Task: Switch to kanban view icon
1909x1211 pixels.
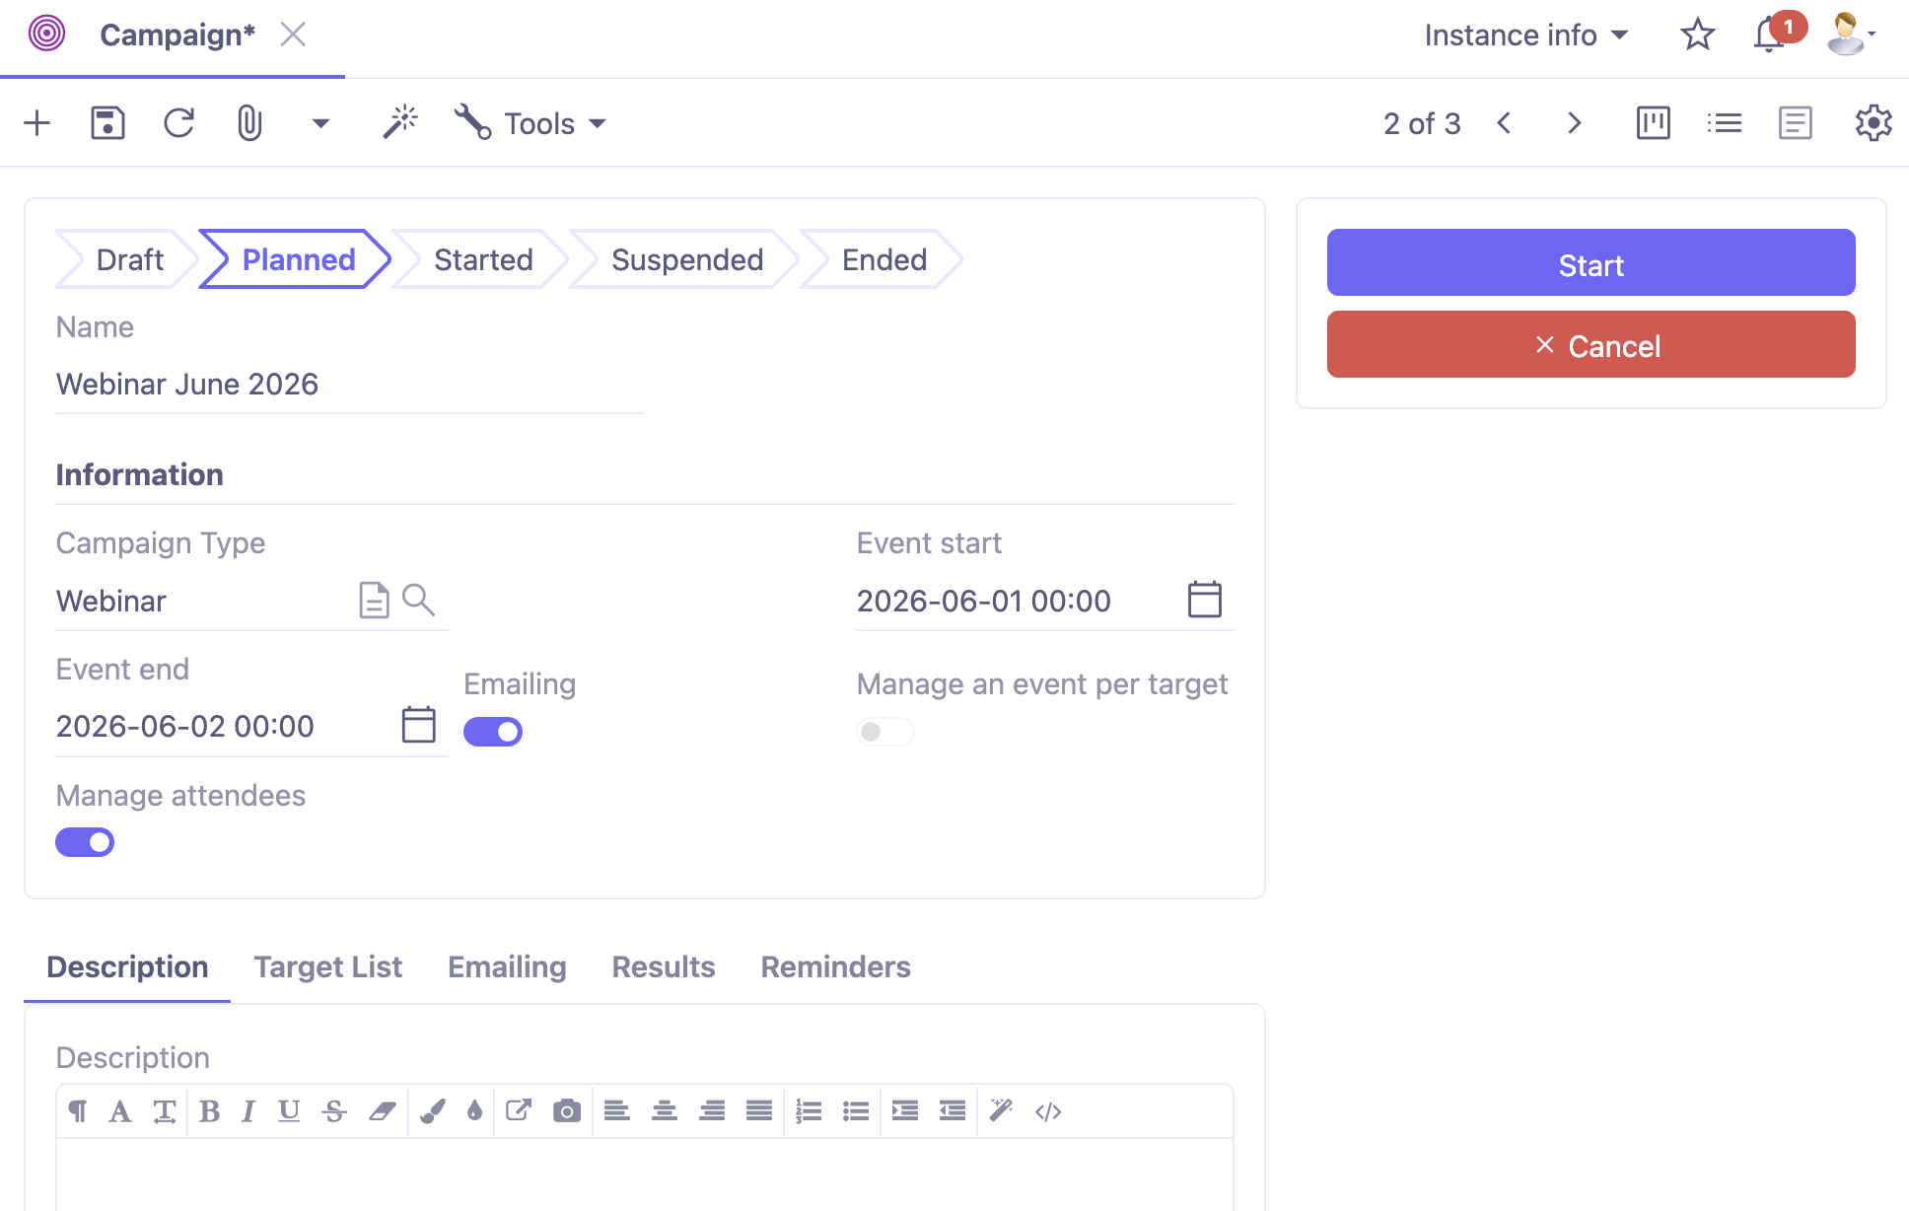Action: pyautogui.click(x=1653, y=122)
